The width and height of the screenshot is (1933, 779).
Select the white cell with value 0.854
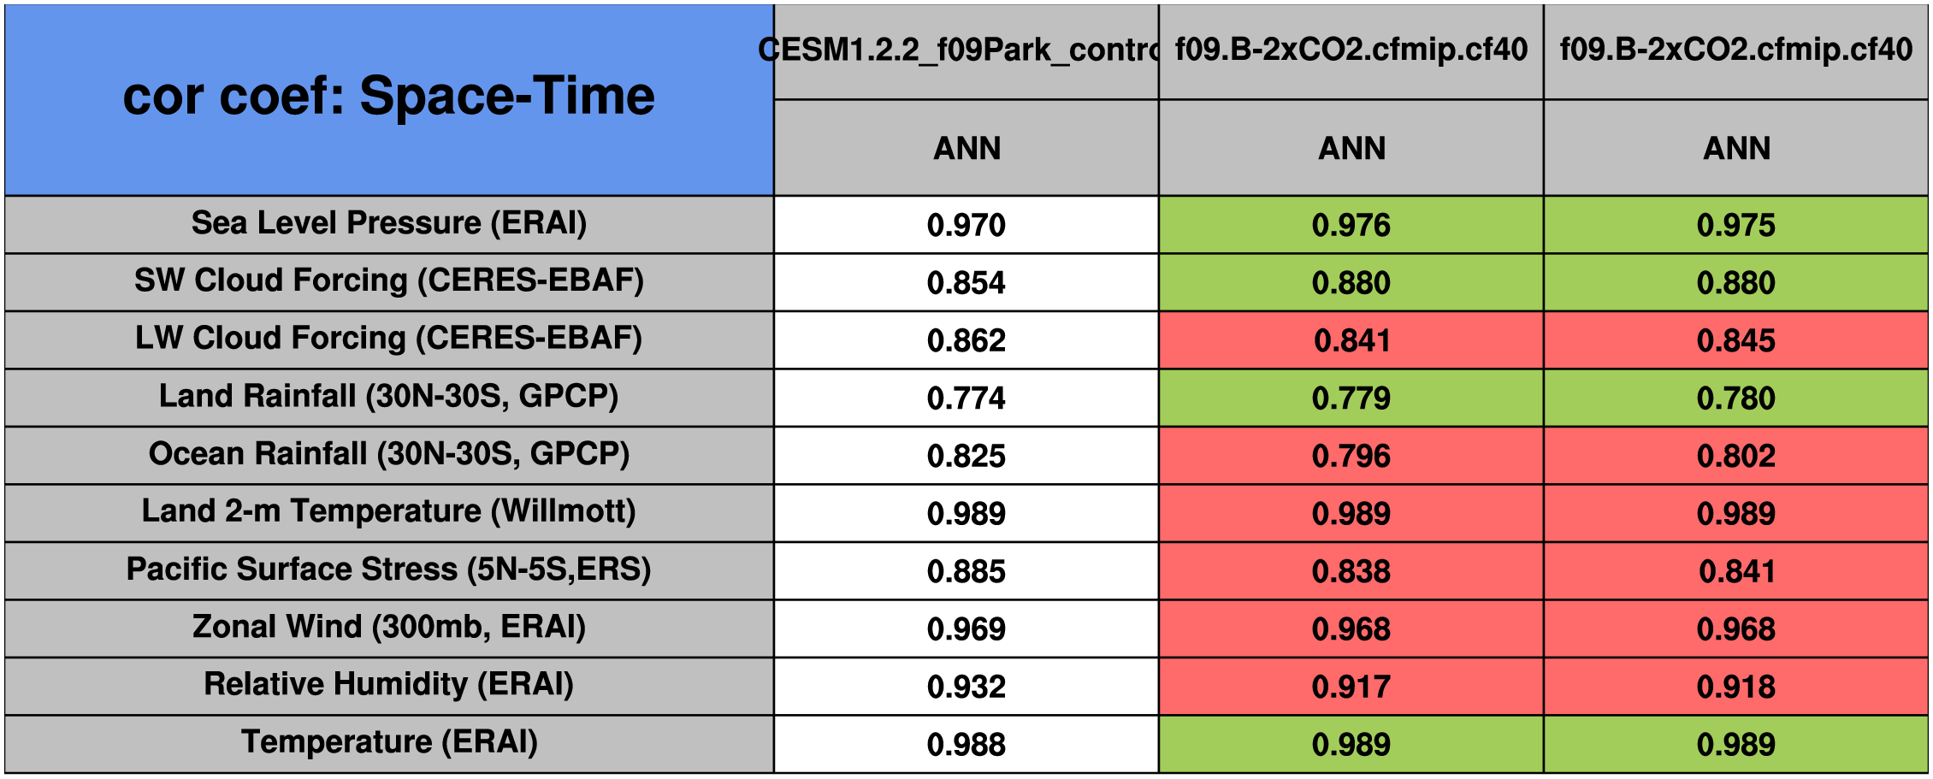966,283
